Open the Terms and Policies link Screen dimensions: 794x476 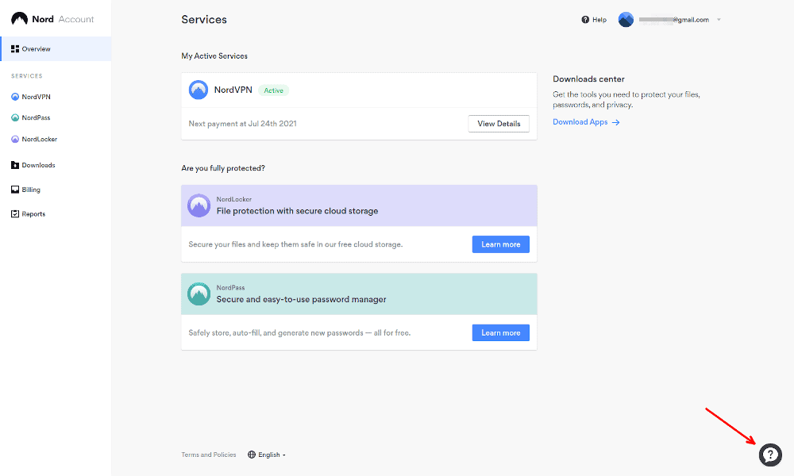tap(209, 455)
